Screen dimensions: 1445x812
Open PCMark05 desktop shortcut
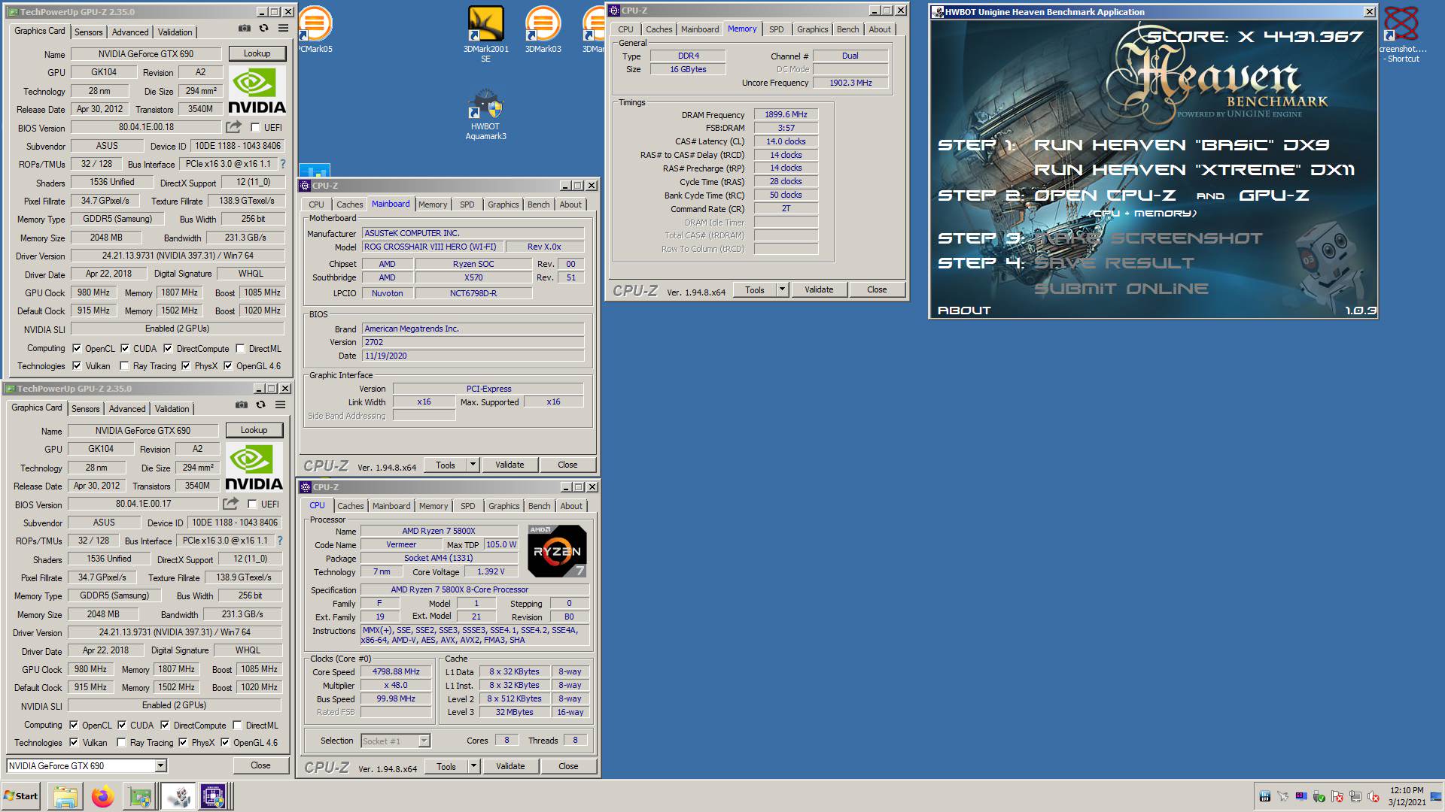point(315,30)
